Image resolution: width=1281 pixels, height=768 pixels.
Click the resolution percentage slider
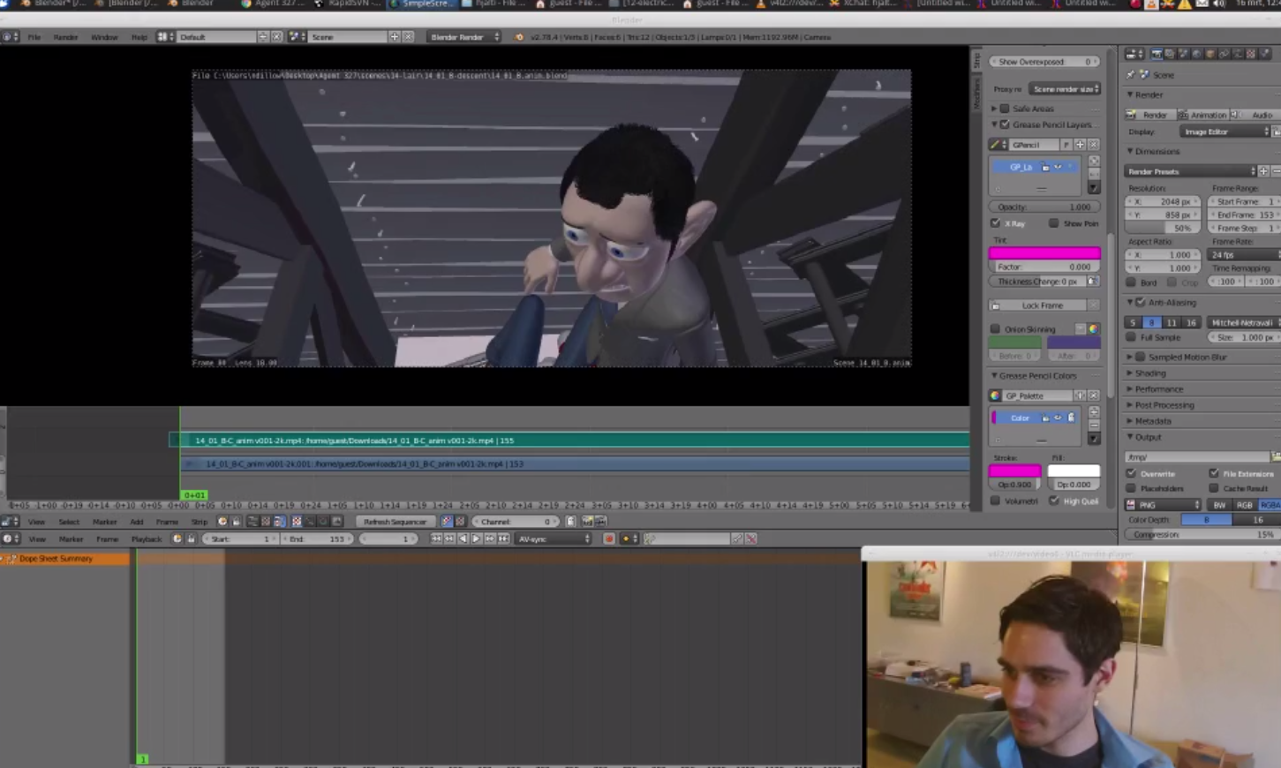coord(1164,228)
